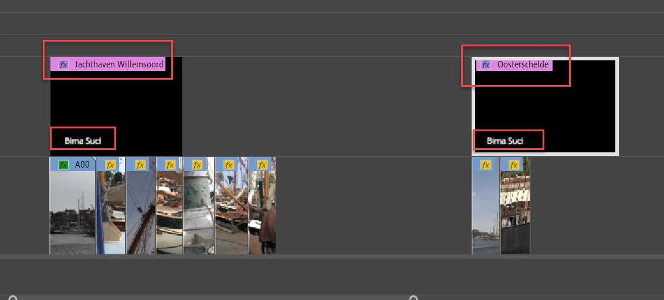Click the Bima Suci text in first title

coord(83,141)
